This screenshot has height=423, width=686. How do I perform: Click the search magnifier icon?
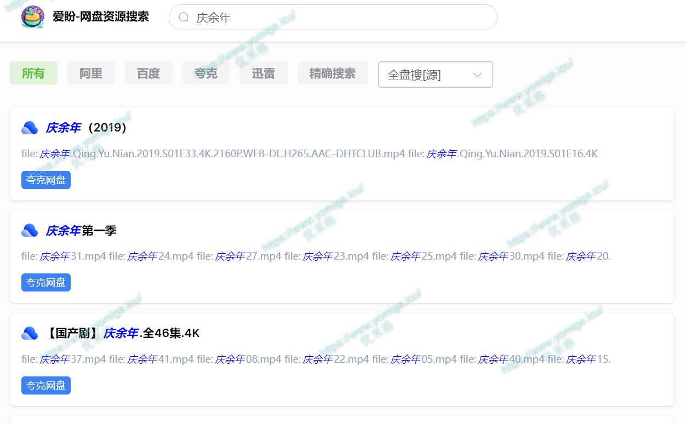tap(184, 18)
